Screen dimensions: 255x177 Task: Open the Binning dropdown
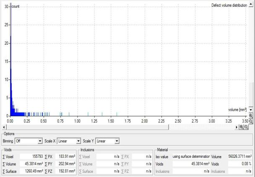(40, 141)
